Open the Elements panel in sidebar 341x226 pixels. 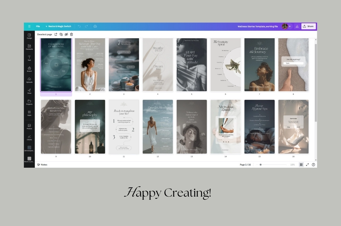tap(29, 47)
